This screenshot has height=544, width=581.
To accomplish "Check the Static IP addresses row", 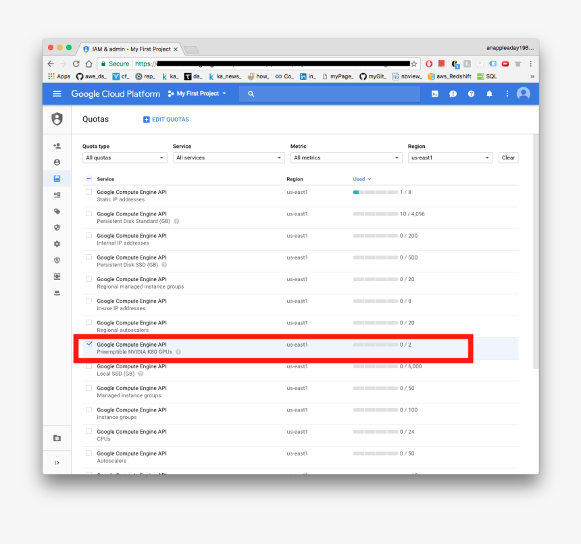I will click(89, 192).
